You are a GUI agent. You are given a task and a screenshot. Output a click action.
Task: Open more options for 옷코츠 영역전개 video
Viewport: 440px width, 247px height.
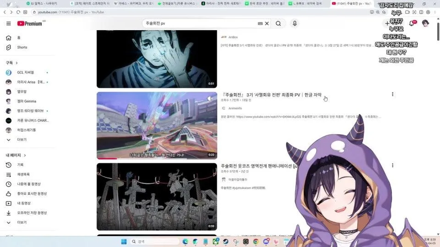coord(393,166)
